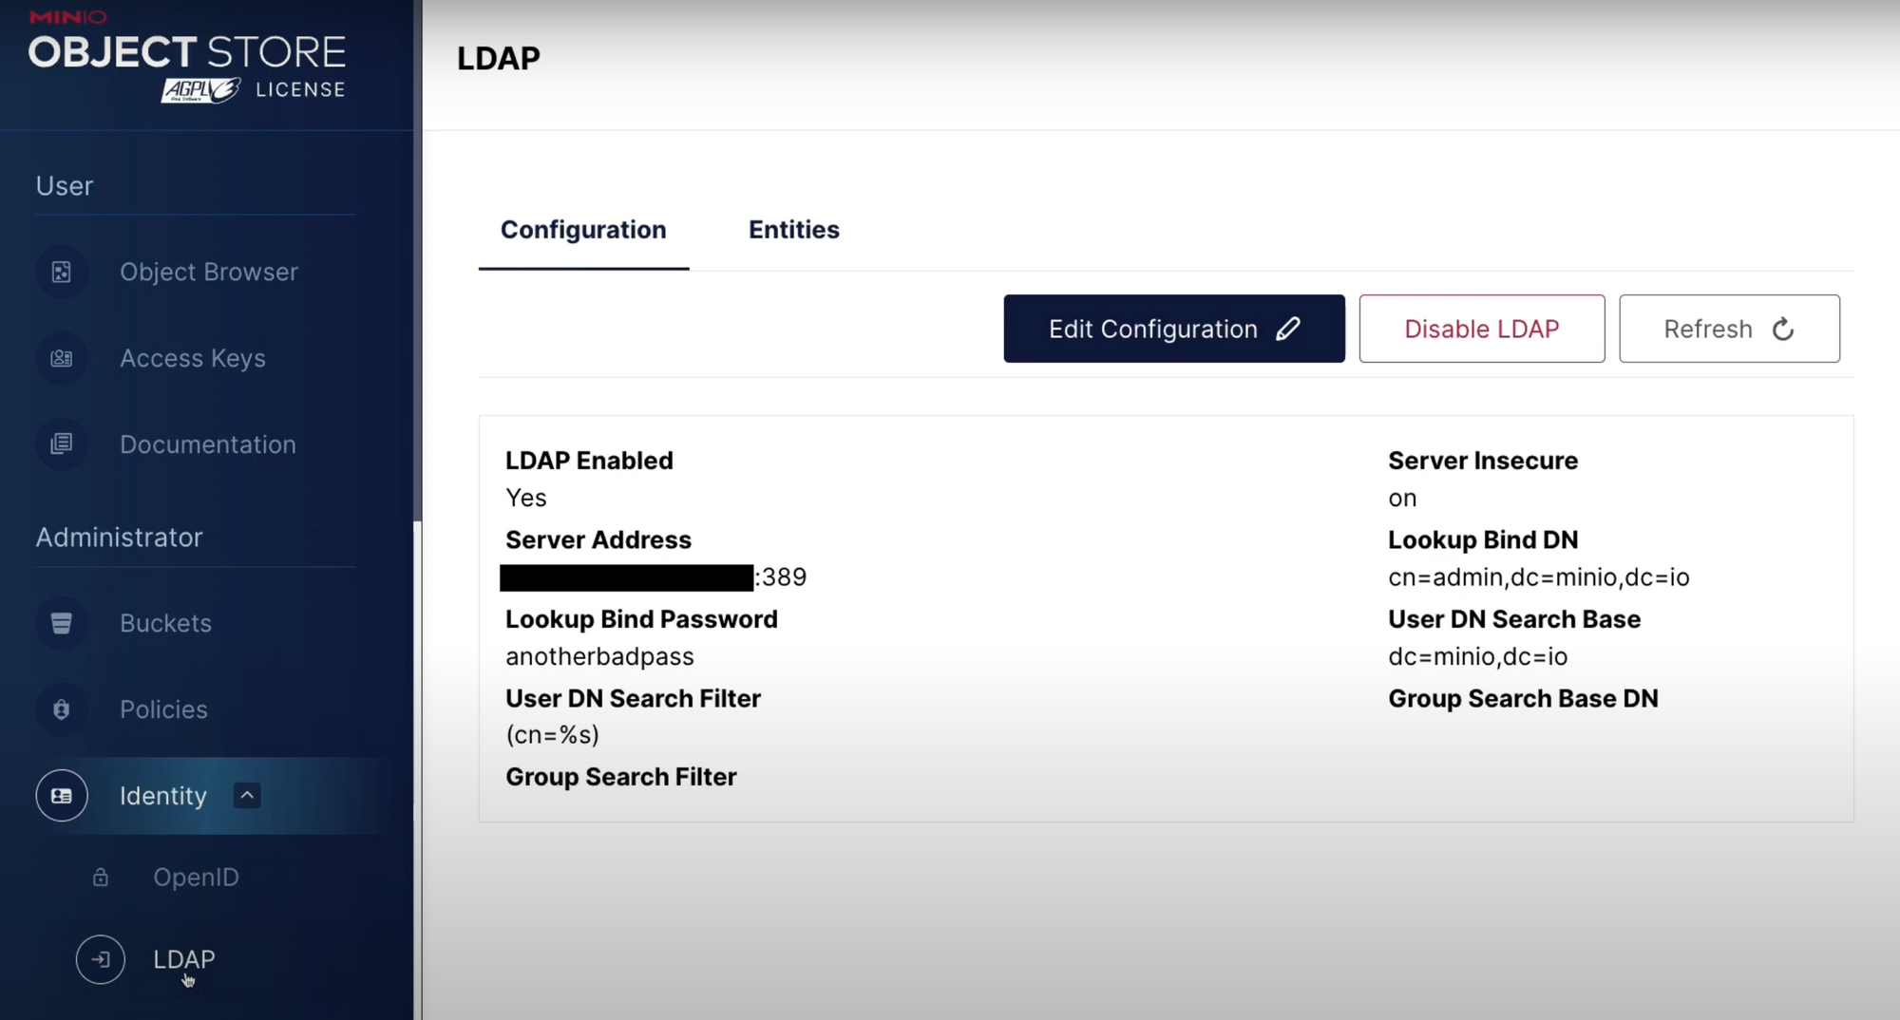The image size is (1900, 1020).
Task: Click the Documentation sidebar icon
Action: tap(62, 444)
